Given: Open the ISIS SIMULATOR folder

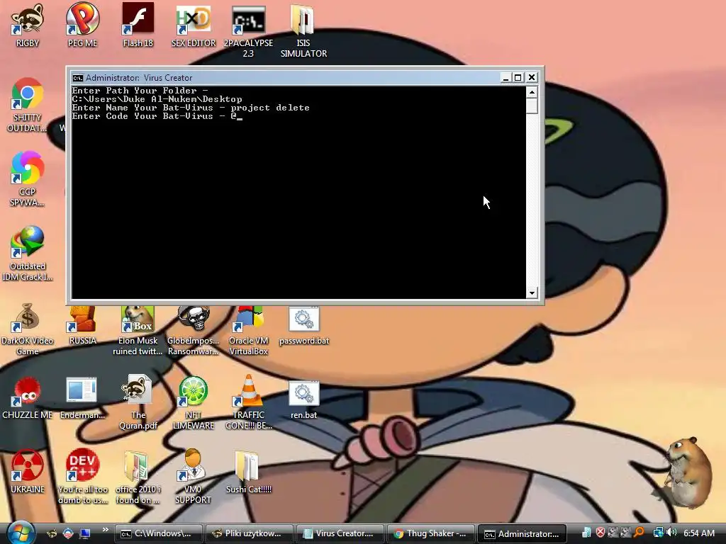Looking at the screenshot, I should [303, 30].
